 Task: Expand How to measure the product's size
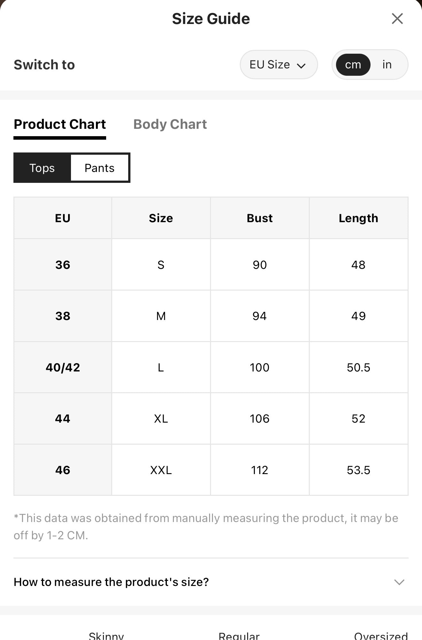211,582
